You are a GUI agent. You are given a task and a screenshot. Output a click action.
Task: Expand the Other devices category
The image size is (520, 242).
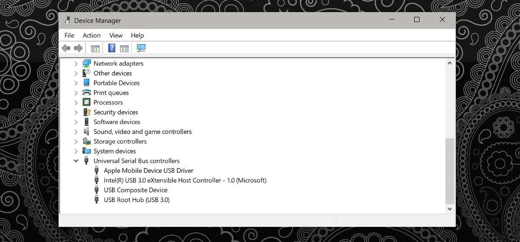click(76, 73)
